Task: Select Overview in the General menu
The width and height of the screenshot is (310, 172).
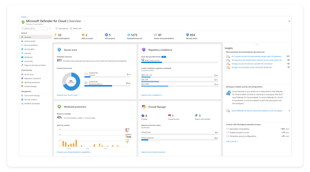Action: (35, 37)
